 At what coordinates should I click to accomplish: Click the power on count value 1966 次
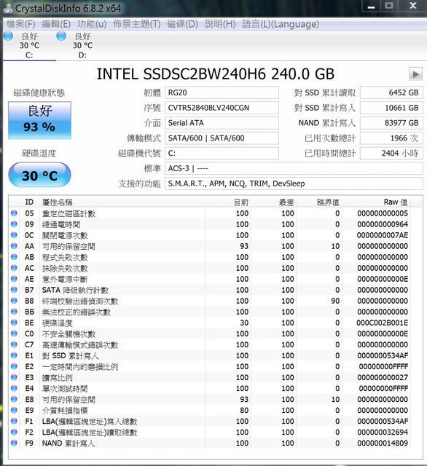[391, 138]
